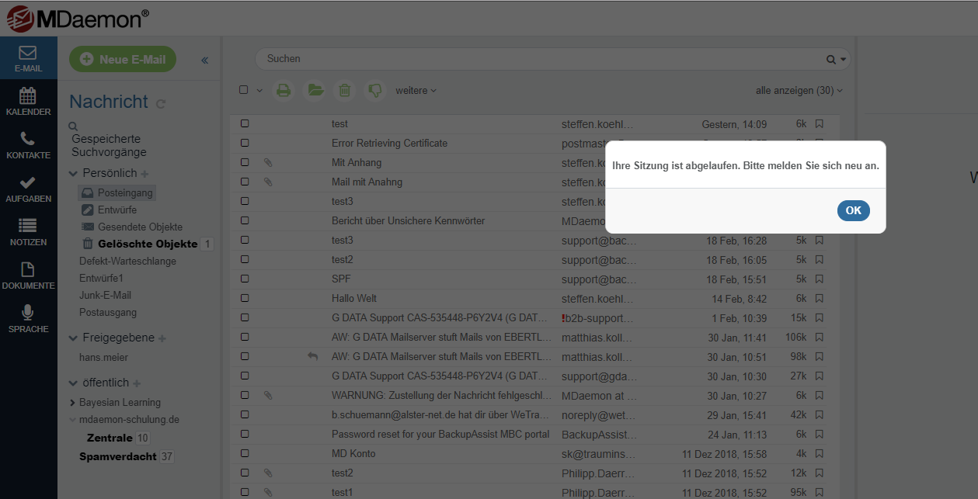The image size is (978, 499).
Task: Click the Sprache microphone icon
Action: click(x=28, y=313)
